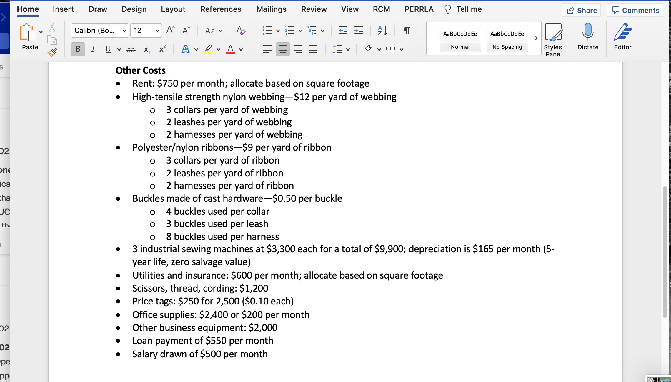671x382 pixels.
Task: Show paragraph marks with pilcrow icon
Action: [x=407, y=30]
